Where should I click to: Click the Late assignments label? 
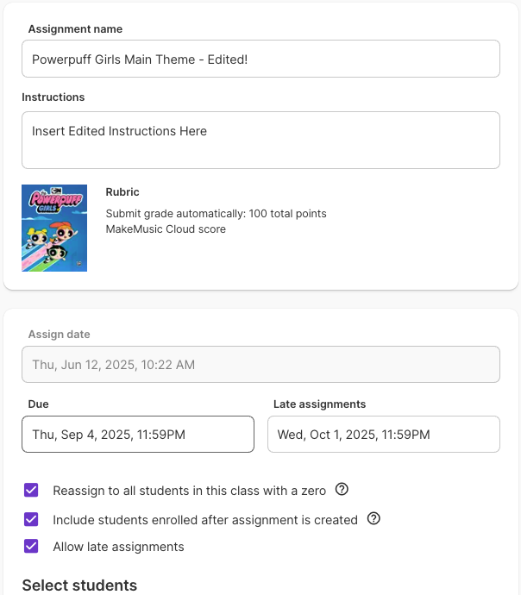click(x=319, y=404)
